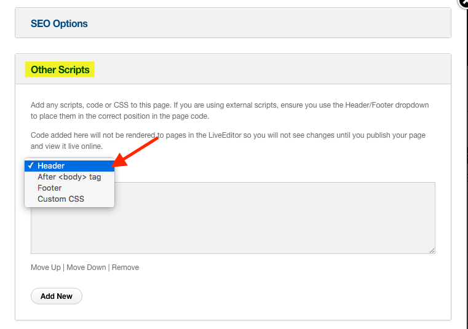Image resolution: width=468 pixels, height=329 pixels.
Task: Click the SEO Options panel bar background
Action: tap(269, 23)
